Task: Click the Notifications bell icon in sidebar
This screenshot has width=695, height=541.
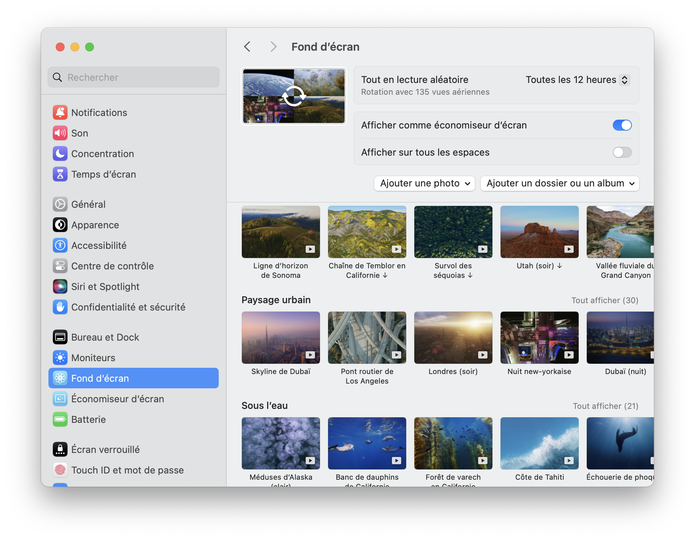Action: coord(60,113)
